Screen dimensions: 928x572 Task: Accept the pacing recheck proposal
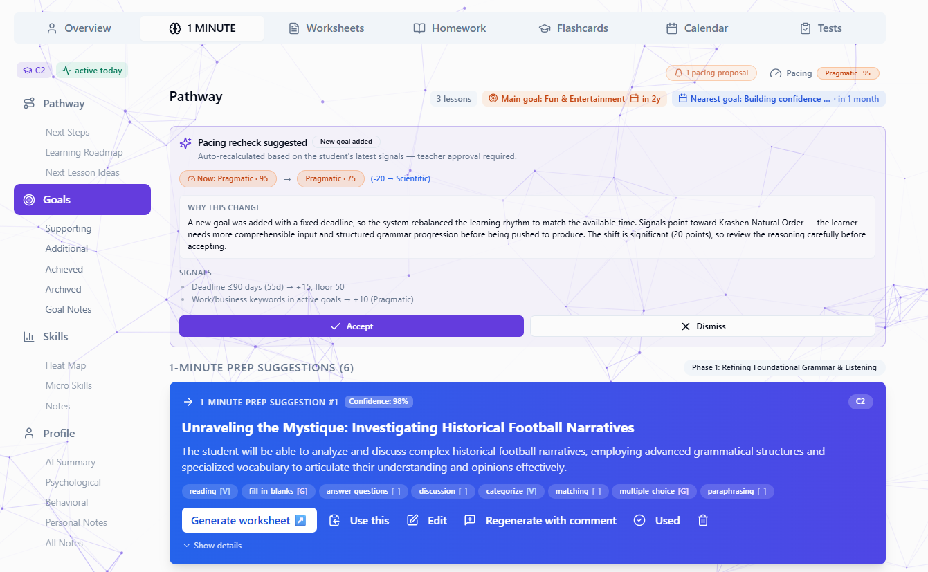point(352,326)
